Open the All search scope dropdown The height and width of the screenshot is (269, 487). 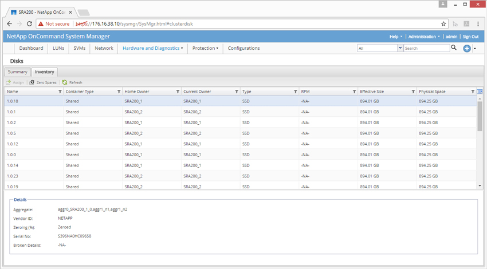(x=400, y=48)
